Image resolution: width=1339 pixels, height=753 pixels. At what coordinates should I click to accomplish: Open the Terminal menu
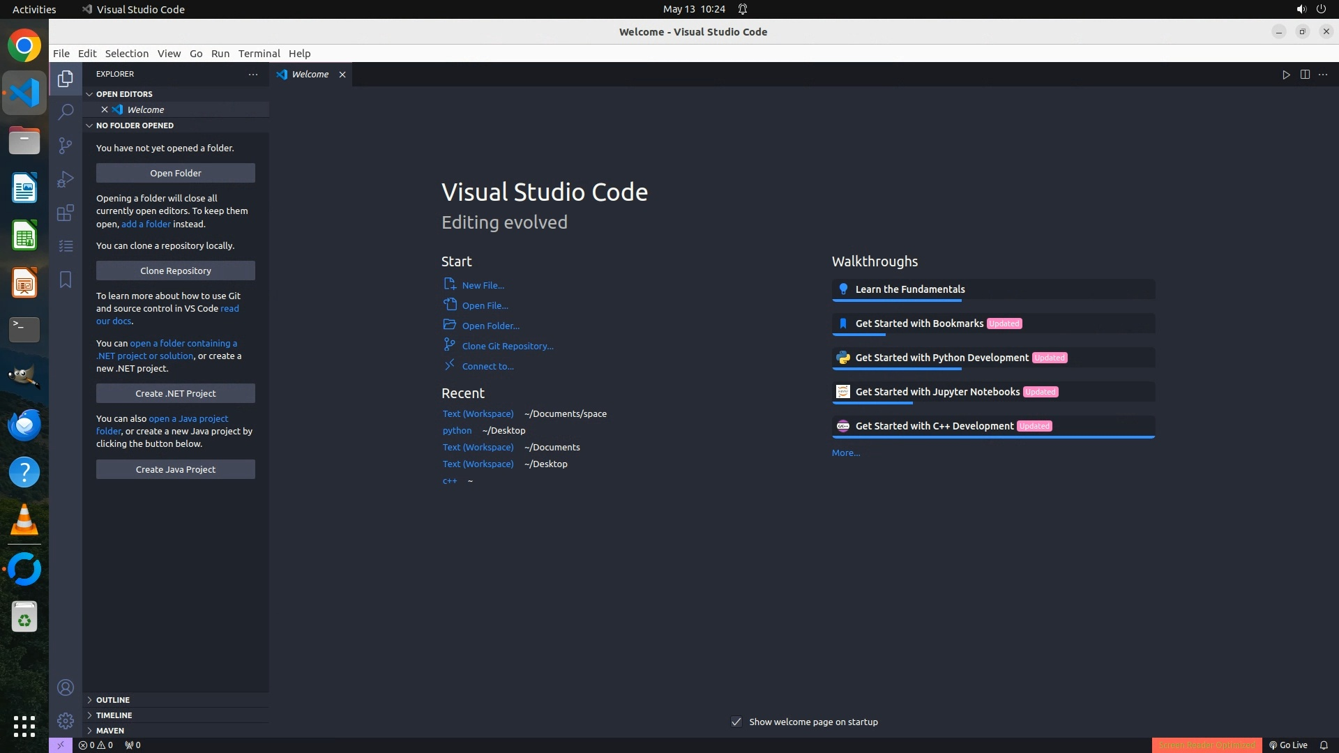[259, 54]
